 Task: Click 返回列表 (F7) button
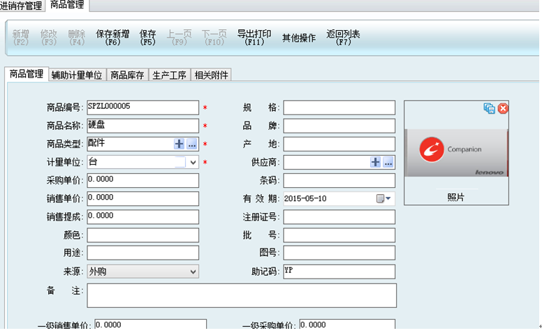tap(343, 38)
